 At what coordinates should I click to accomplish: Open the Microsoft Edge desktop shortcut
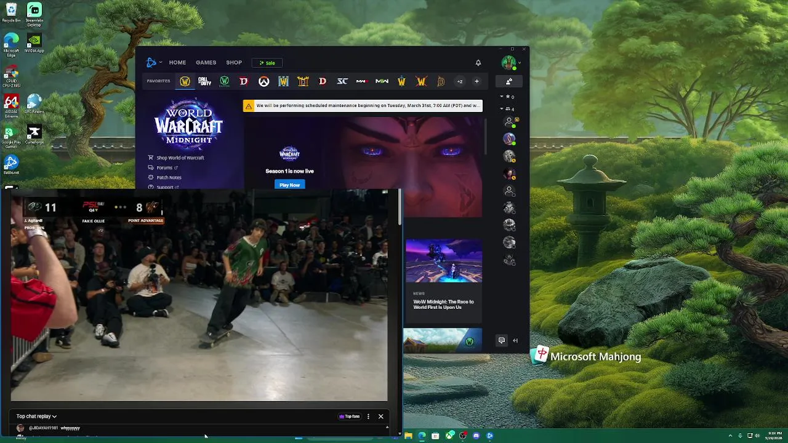(11, 45)
